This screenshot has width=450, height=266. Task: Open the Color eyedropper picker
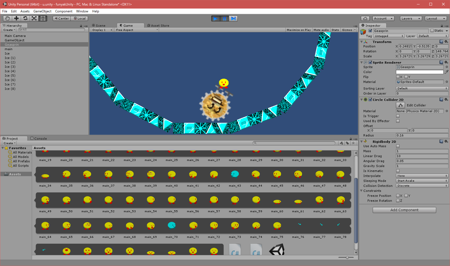tap(446, 72)
